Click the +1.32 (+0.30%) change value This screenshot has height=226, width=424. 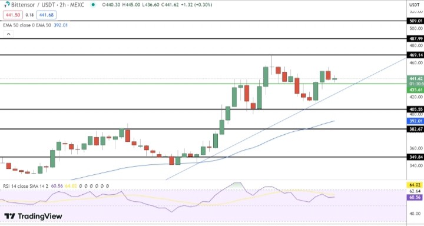197,5
